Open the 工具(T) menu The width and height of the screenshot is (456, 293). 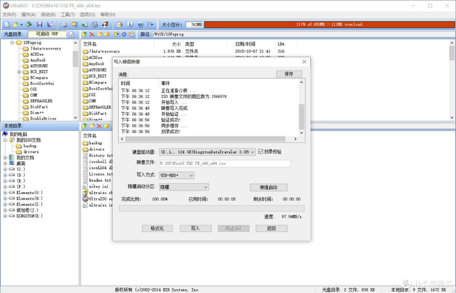pos(68,14)
